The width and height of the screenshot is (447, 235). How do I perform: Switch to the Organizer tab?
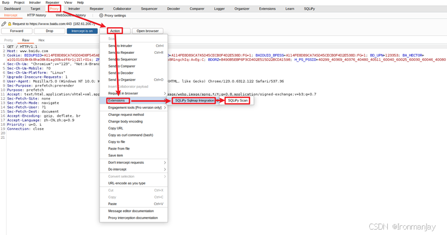[x=242, y=9]
